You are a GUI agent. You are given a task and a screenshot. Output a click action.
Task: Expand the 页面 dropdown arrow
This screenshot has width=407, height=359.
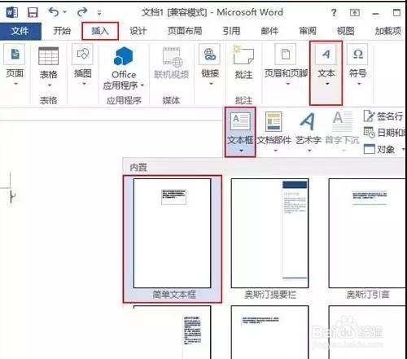coord(15,84)
